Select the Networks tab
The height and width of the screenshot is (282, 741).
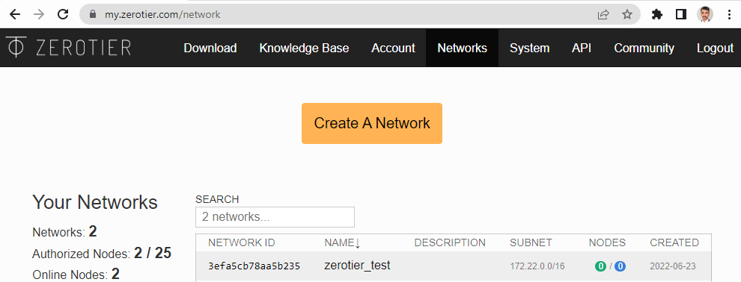coord(462,48)
